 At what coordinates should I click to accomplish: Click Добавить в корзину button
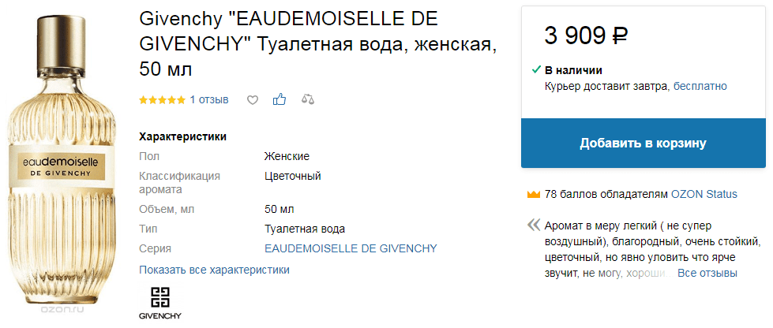644,143
